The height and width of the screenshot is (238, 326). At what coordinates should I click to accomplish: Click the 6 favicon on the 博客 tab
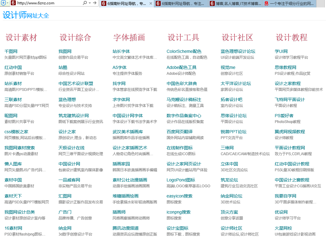coord(212,3)
